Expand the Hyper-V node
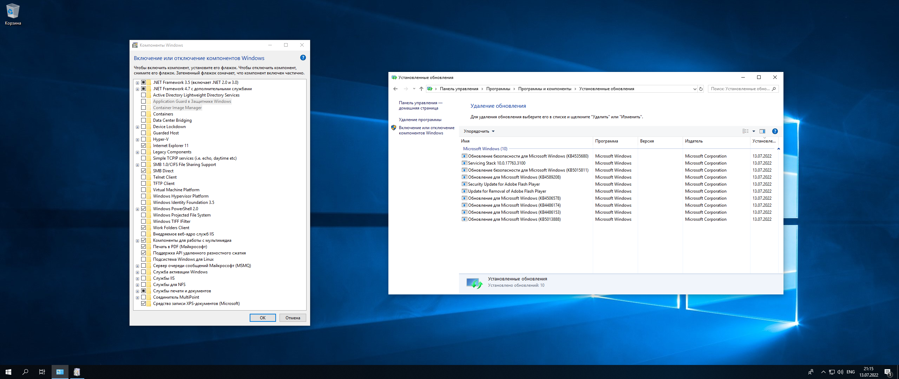Screen dimensions: 899x379 pos(138,140)
